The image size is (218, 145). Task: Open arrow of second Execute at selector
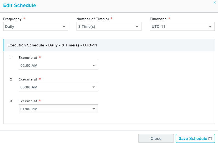94,87
